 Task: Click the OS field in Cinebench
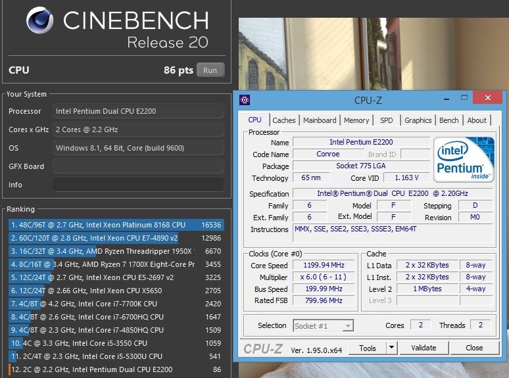[x=138, y=148]
